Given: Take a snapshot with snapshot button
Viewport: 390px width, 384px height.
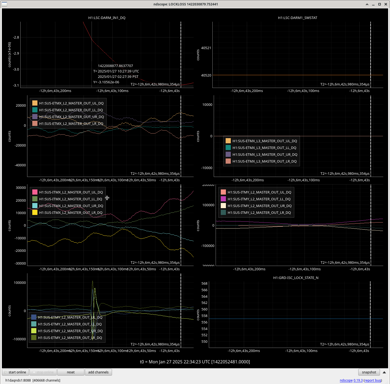Looking at the screenshot, I should tap(369, 372).
